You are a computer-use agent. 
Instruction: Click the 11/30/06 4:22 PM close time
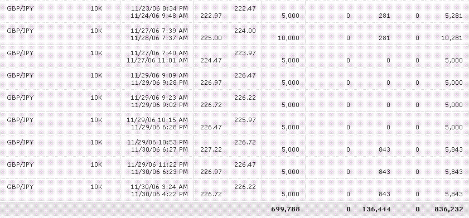pos(159,194)
